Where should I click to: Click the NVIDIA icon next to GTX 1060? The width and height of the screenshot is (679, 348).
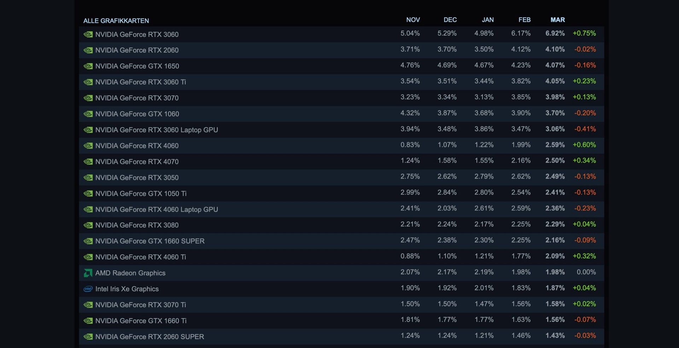point(88,114)
